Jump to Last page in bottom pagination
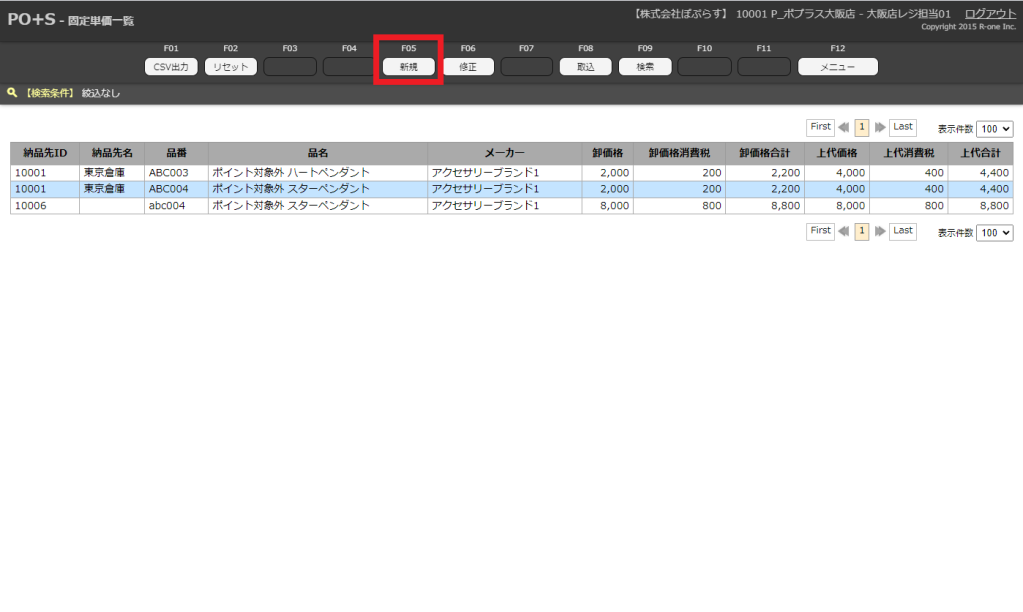 coord(903,231)
